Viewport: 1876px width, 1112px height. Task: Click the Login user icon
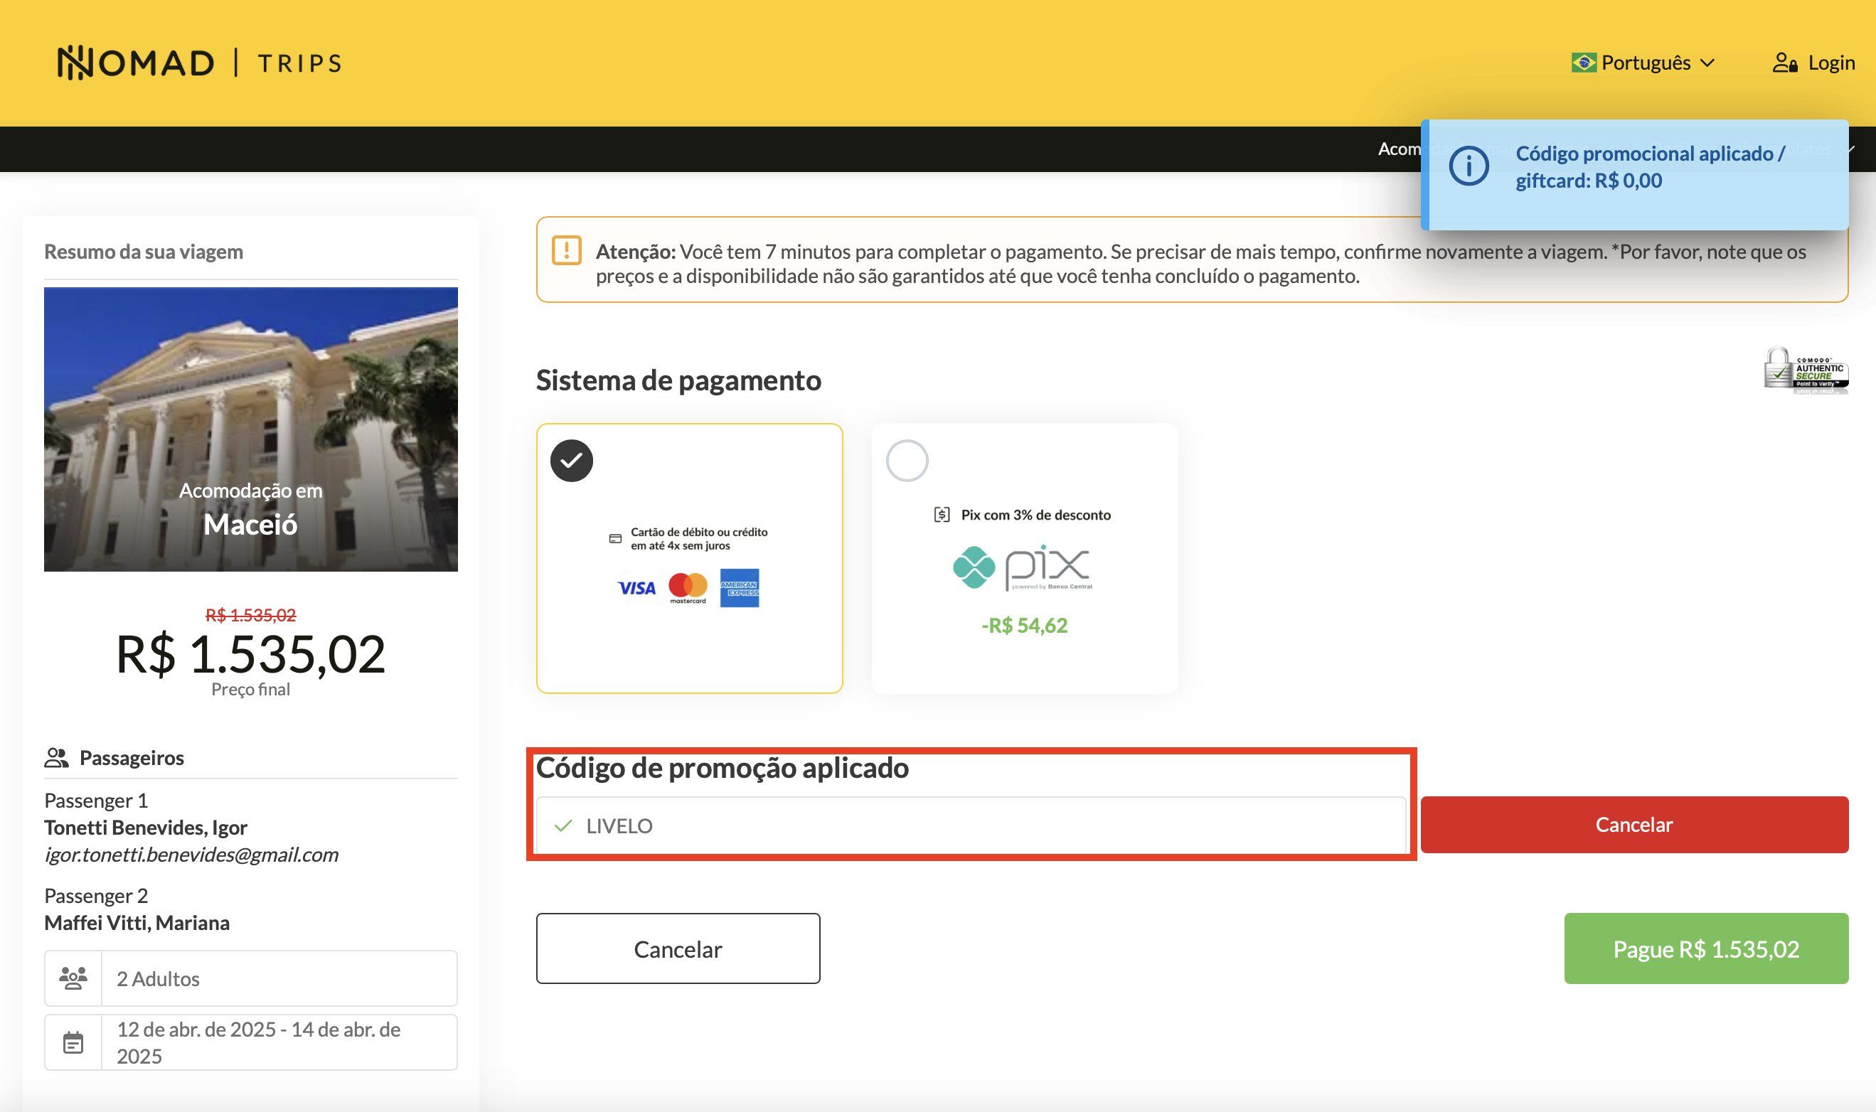[1784, 63]
